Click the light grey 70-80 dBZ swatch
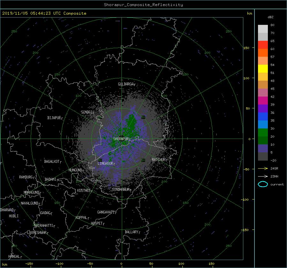This screenshot has width=287, height=268. (x=263, y=29)
